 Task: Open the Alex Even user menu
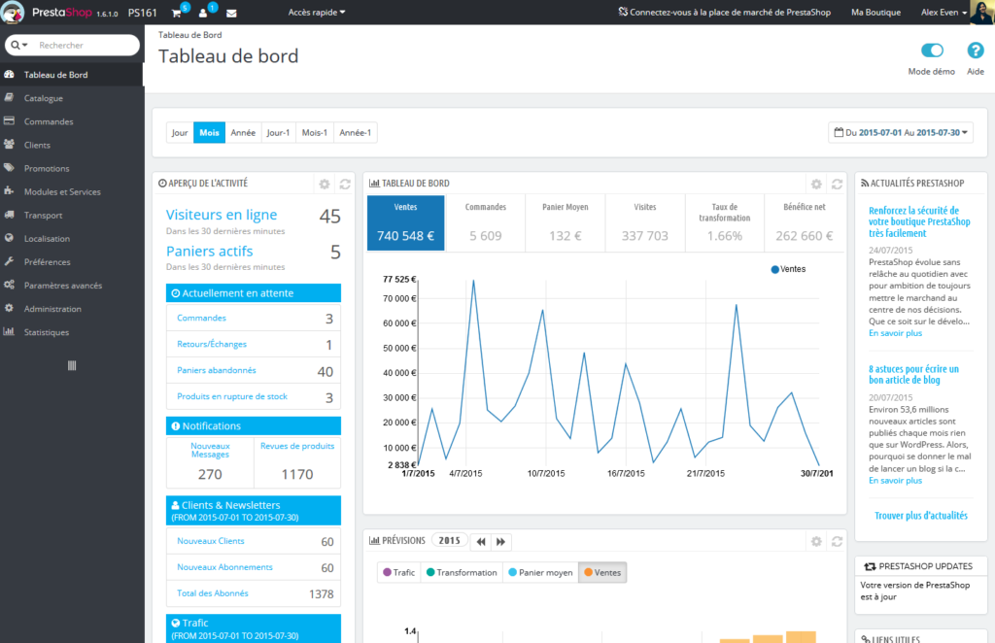point(944,12)
